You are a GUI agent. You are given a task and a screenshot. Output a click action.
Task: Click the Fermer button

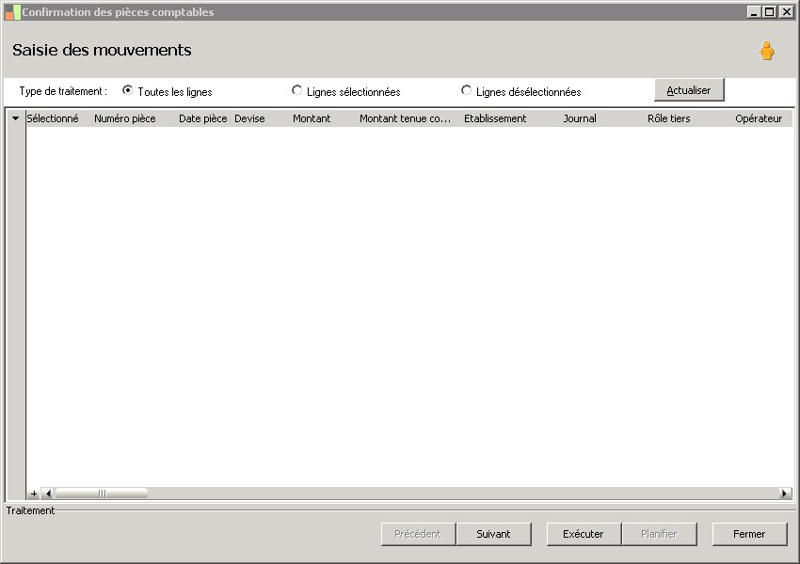(x=749, y=534)
